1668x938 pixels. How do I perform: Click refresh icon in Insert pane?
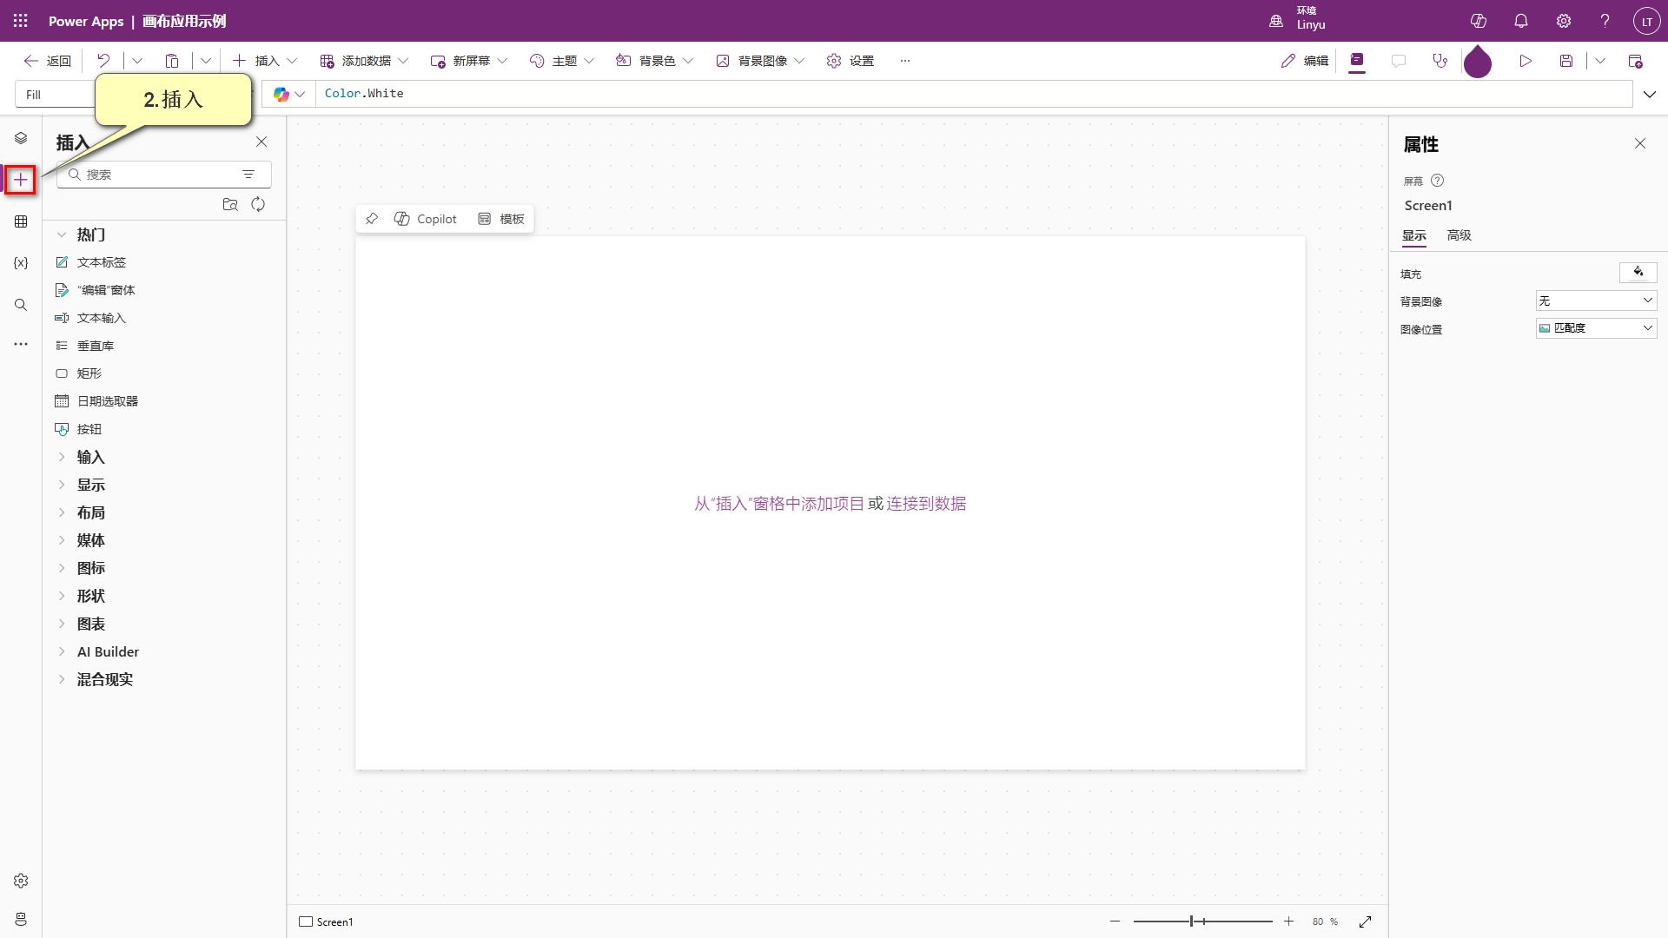click(258, 204)
